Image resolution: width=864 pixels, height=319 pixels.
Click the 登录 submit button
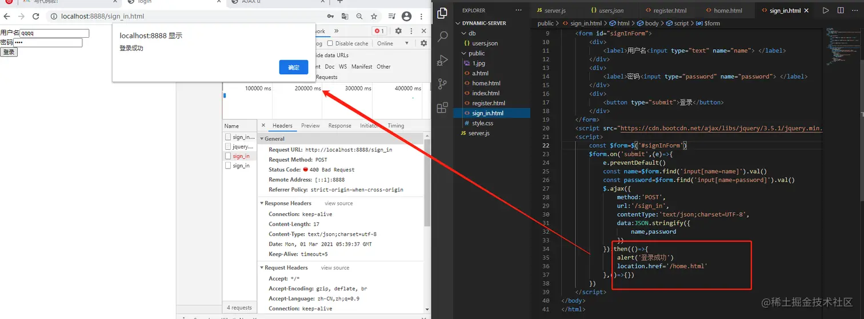[9, 52]
